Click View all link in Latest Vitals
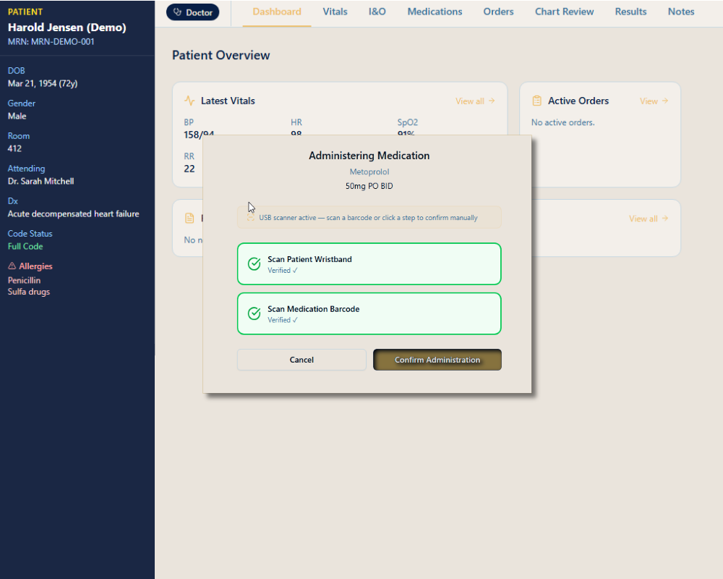The image size is (723, 579). 475,101
